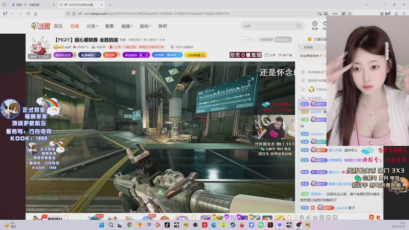
Task: Open the 10520 成就点 achievements
Action: click(x=182, y=47)
